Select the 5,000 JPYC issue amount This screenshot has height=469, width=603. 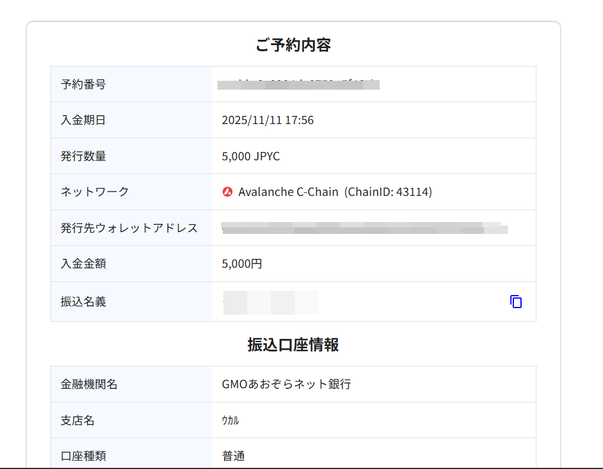(251, 156)
